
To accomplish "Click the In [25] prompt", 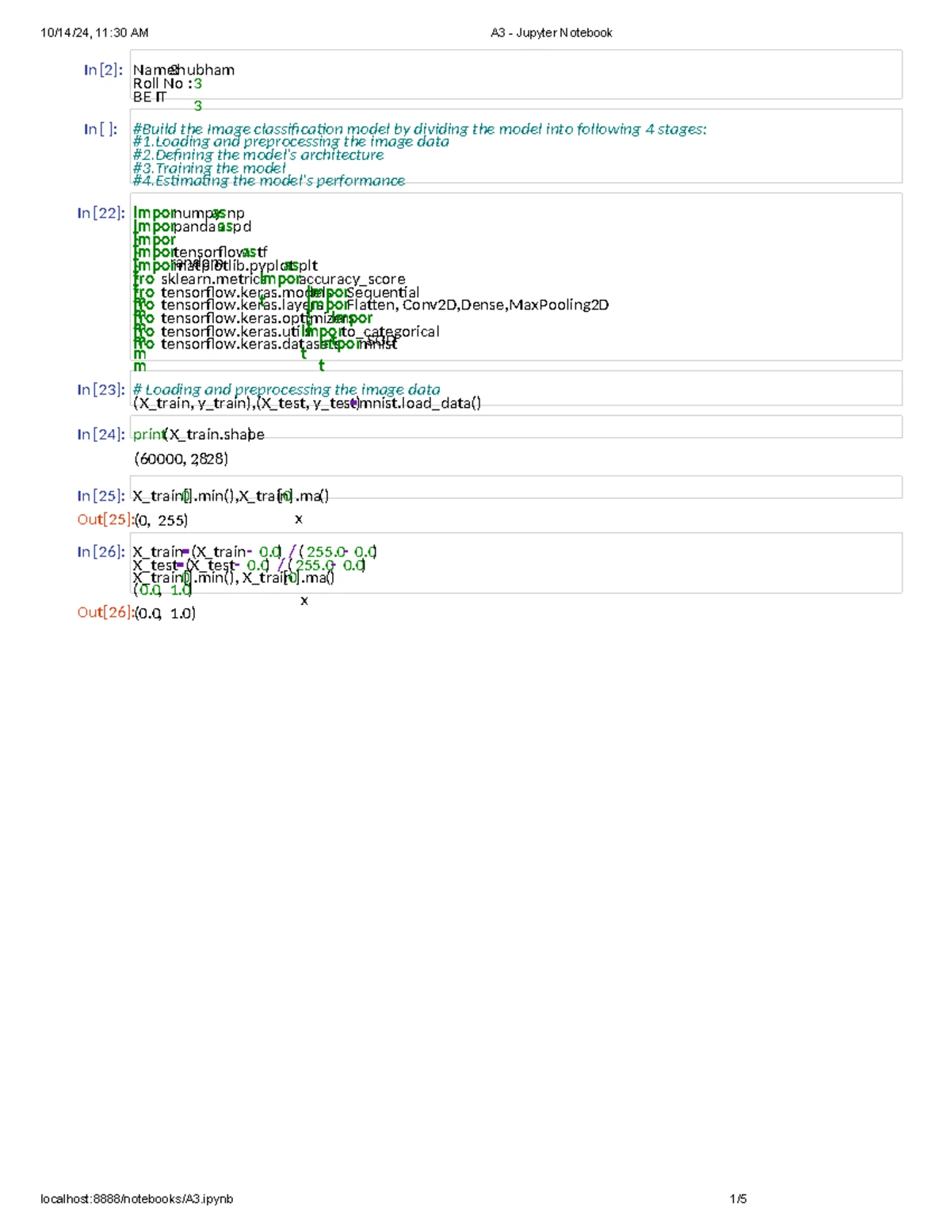I will (x=101, y=496).
